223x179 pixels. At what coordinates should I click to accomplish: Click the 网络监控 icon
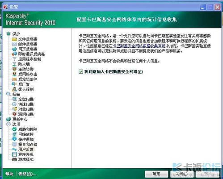(x=14, y=134)
